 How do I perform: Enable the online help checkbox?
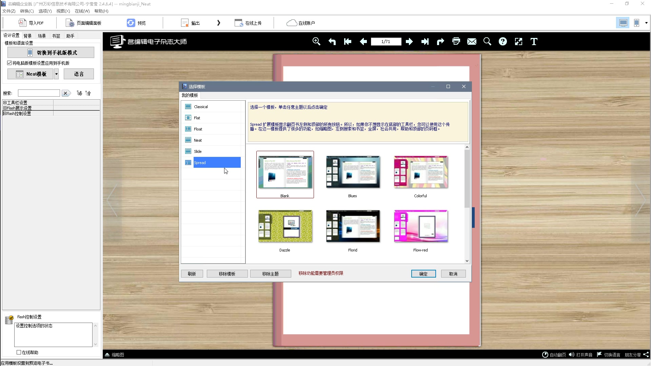coord(19,352)
